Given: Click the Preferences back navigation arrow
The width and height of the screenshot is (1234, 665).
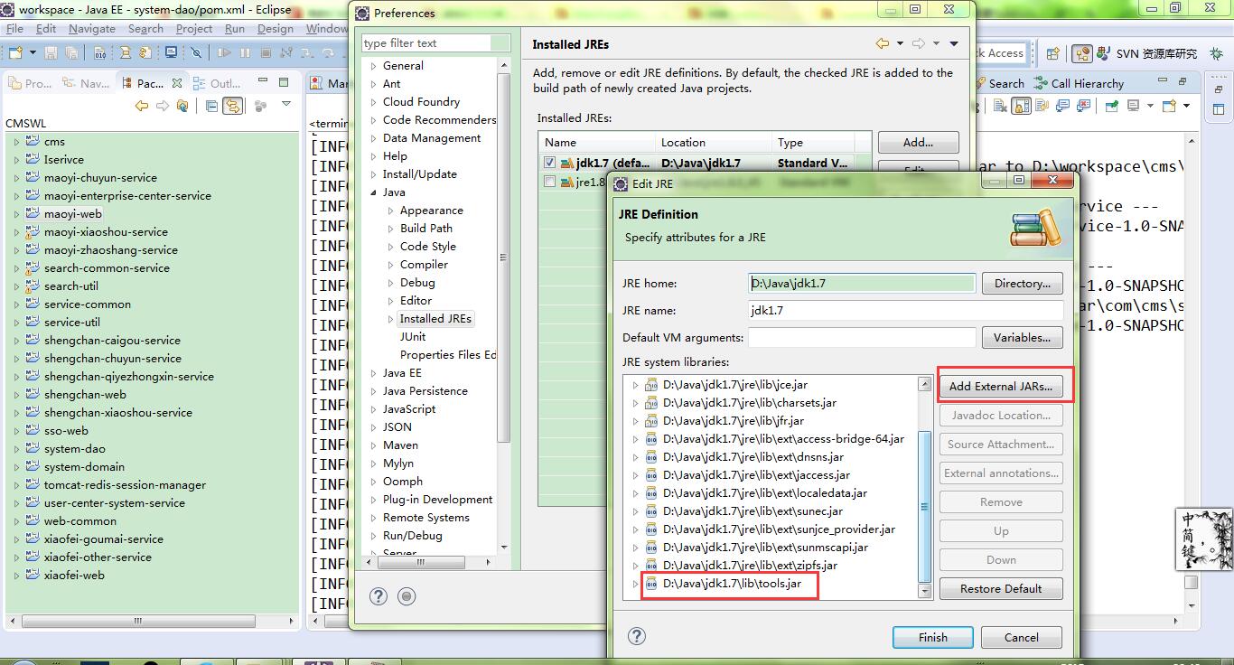Looking at the screenshot, I should point(883,43).
